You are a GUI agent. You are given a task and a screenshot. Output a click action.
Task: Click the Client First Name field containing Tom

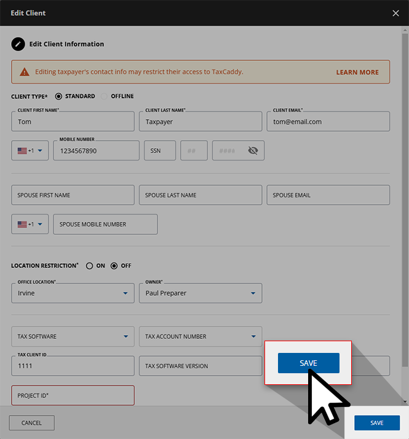click(73, 122)
